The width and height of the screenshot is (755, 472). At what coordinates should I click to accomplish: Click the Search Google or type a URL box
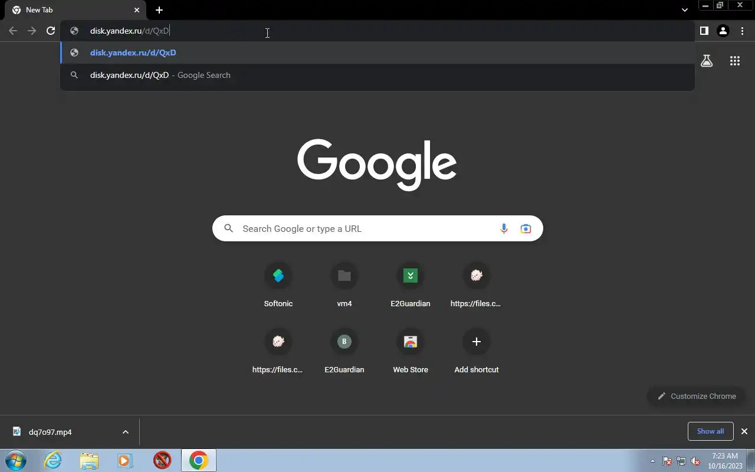pyautogui.click(x=377, y=228)
